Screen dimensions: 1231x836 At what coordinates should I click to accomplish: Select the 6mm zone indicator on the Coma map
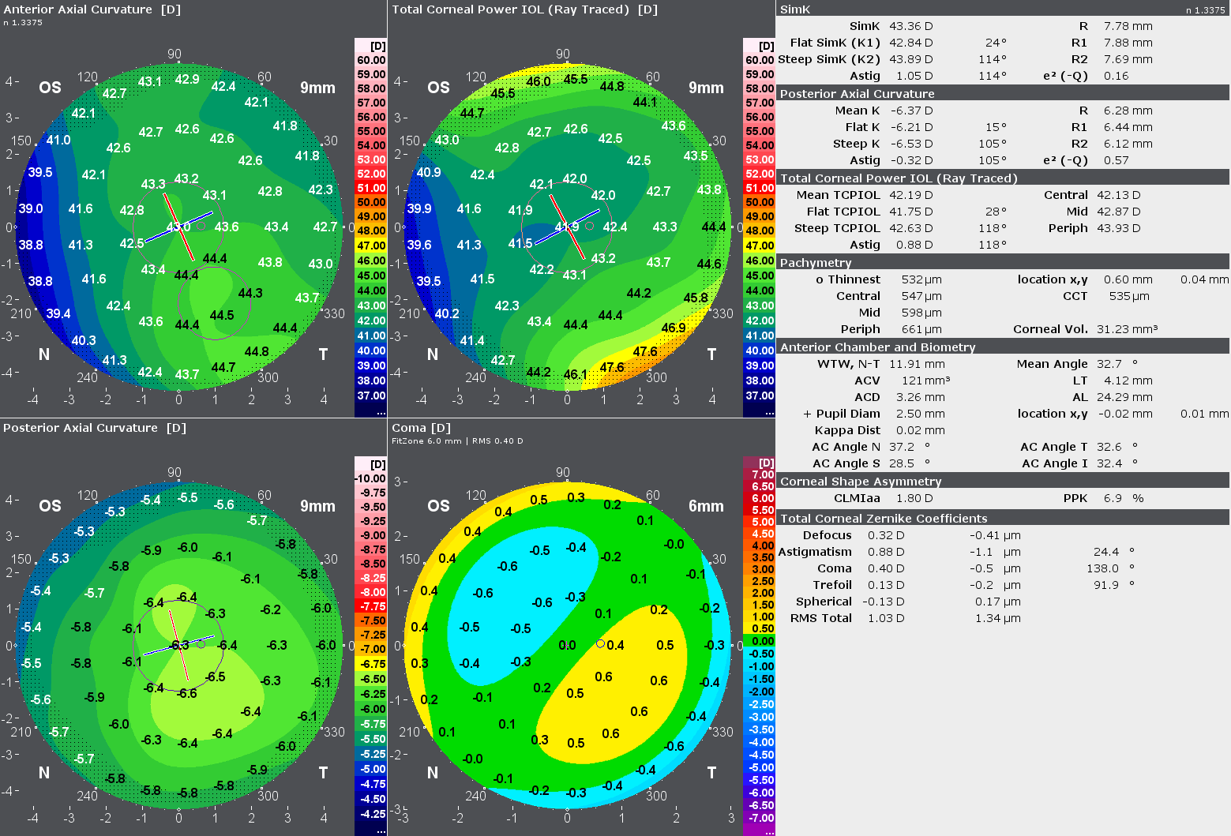(705, 506)
